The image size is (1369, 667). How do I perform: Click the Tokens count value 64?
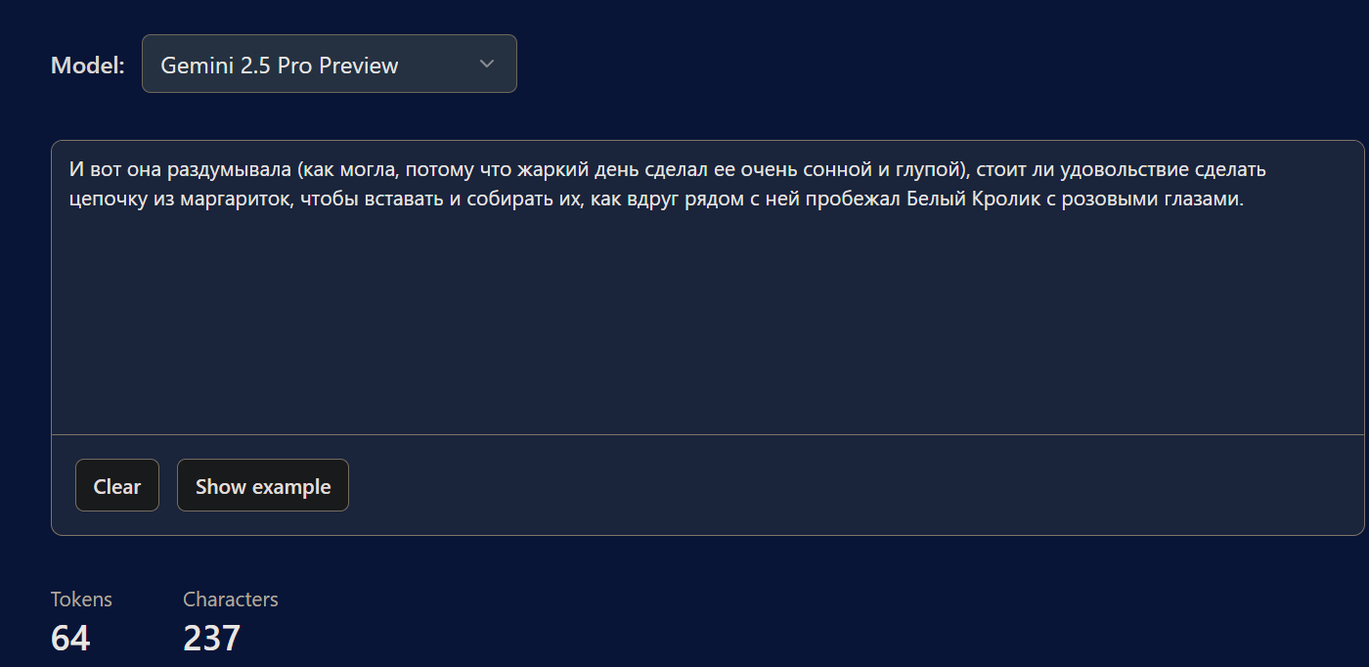click(x=70, y=639)
